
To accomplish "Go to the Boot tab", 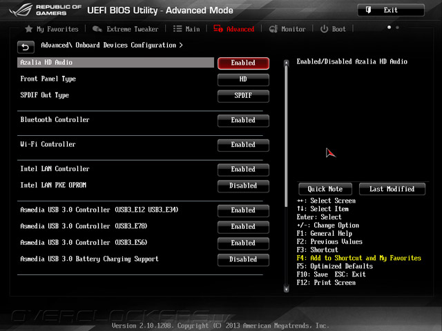I will 333,29.
